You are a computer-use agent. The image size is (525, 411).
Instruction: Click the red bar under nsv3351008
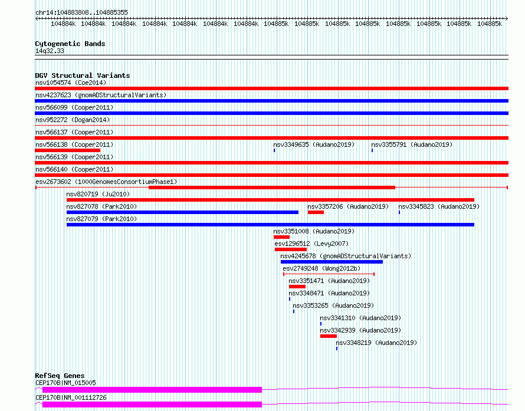click(281, 237)
